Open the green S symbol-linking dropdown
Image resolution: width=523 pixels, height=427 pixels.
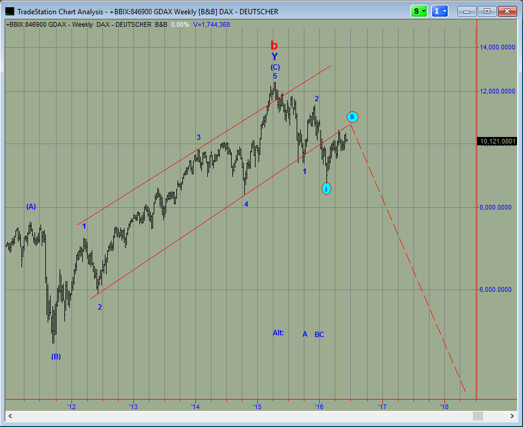pyautogui.click(x=419, y=11)
